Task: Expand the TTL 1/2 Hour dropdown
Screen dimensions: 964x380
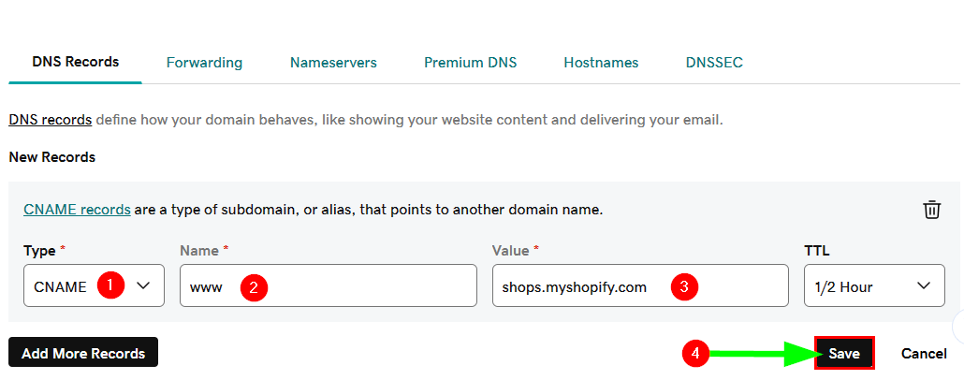Action: 873,286
